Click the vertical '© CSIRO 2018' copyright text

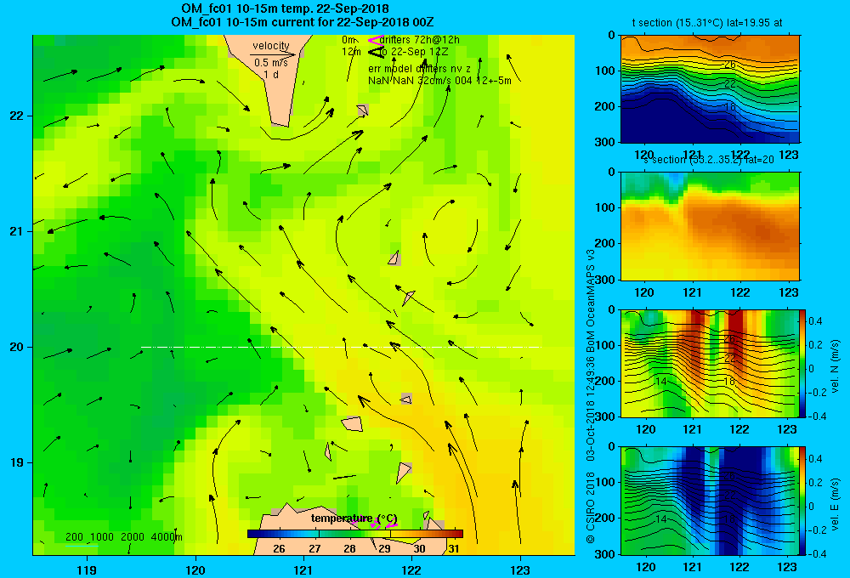591,507
